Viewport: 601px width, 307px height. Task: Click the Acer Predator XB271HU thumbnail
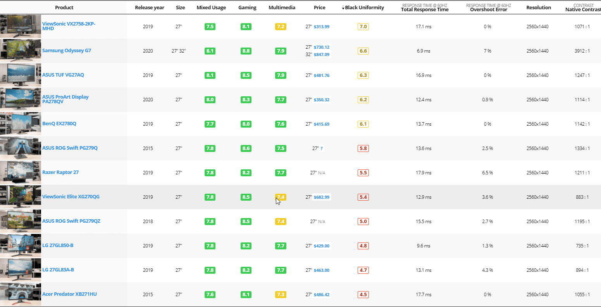(x=21, y=294)
